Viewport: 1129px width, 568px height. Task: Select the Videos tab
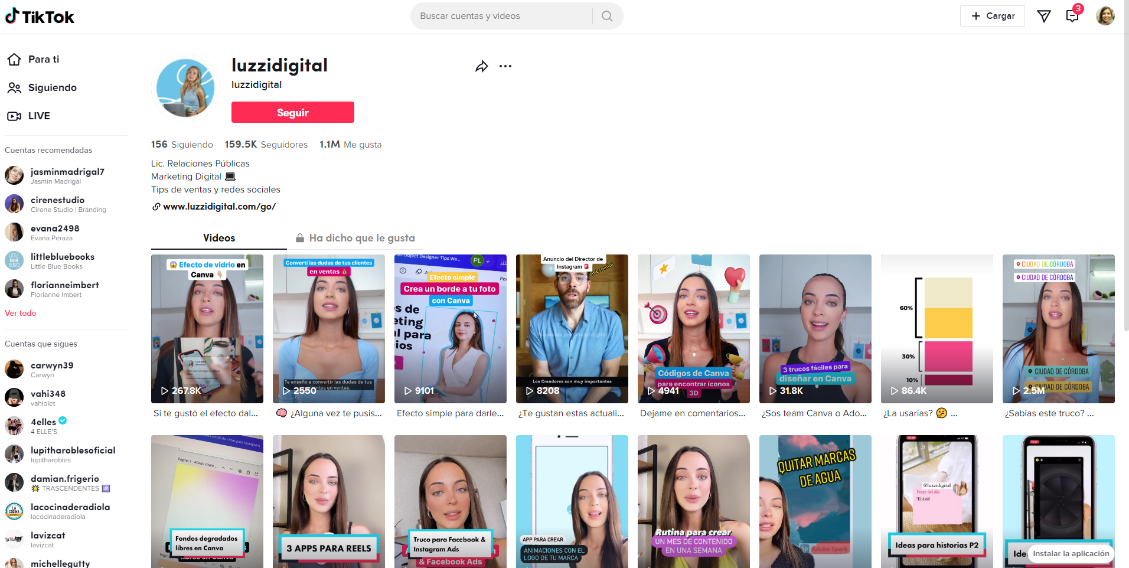pos(219,238)
